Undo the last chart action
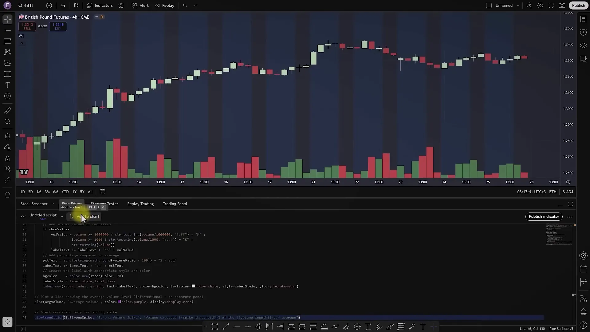This screenshot has height=332, width=590. (x=185, y=6)
